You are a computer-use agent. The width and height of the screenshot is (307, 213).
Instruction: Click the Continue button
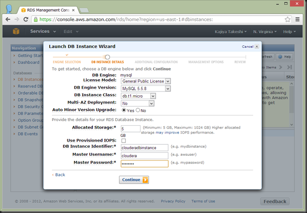[134, 180]
